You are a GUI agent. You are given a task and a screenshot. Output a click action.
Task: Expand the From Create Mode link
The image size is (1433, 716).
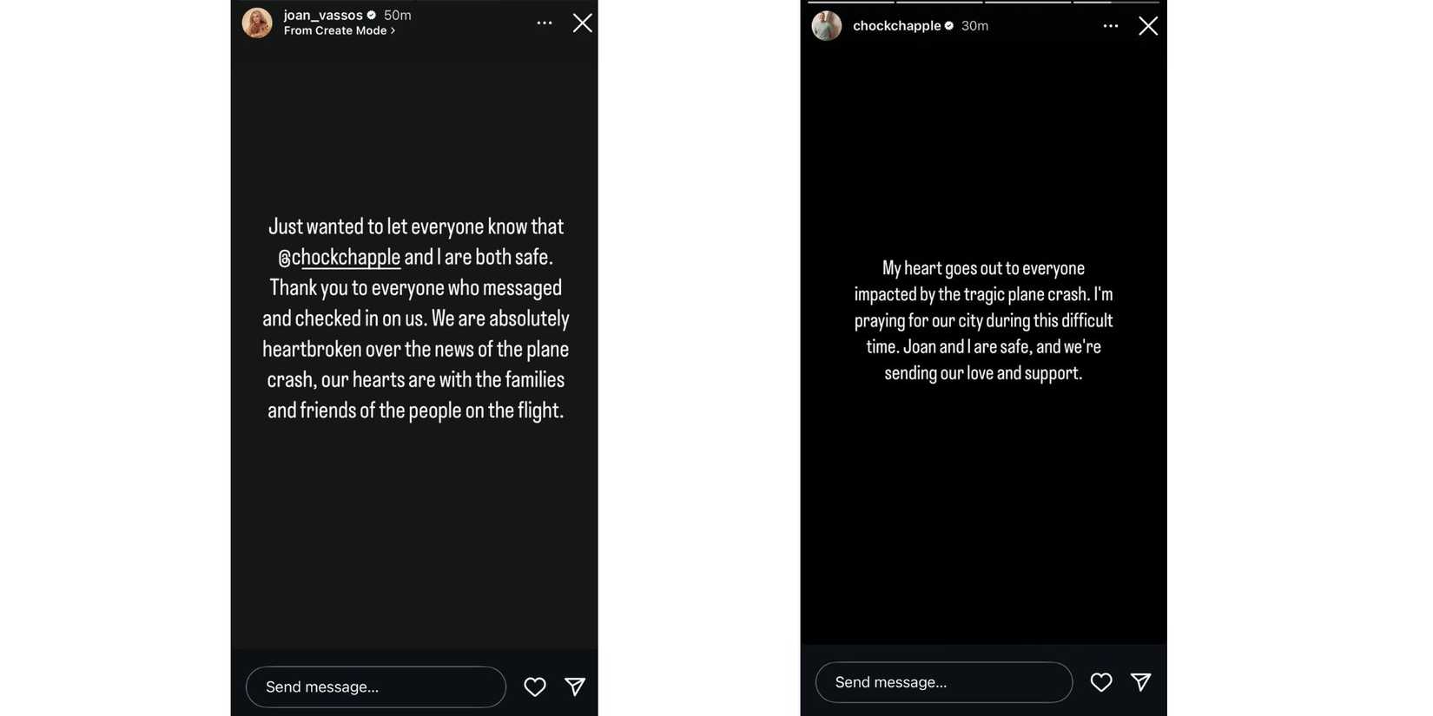tap(340, 31)
